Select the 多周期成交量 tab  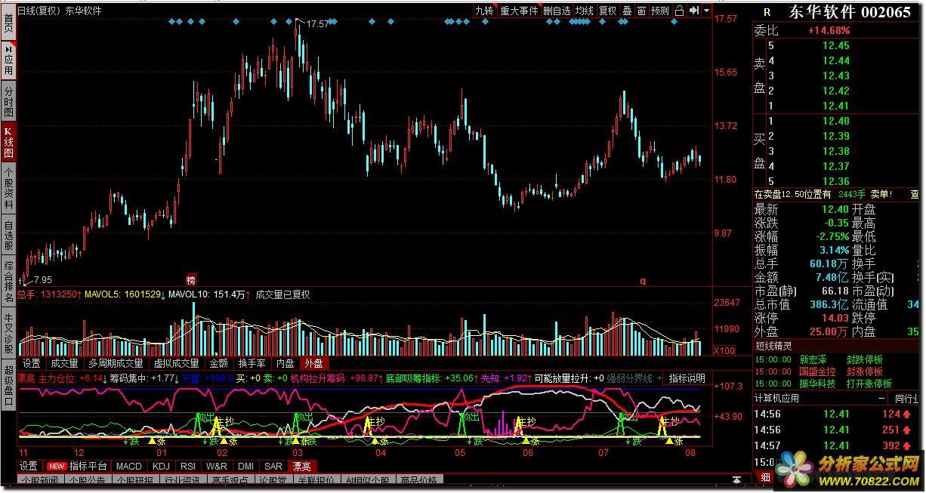click(116, 363)
